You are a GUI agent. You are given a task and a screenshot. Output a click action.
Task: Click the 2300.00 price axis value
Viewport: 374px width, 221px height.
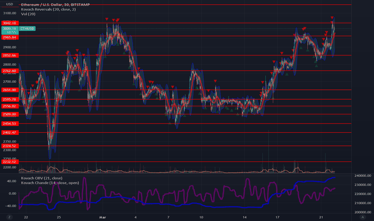pos(10,150)
